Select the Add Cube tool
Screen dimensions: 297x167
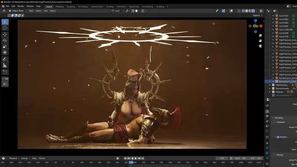click(5, 72)
